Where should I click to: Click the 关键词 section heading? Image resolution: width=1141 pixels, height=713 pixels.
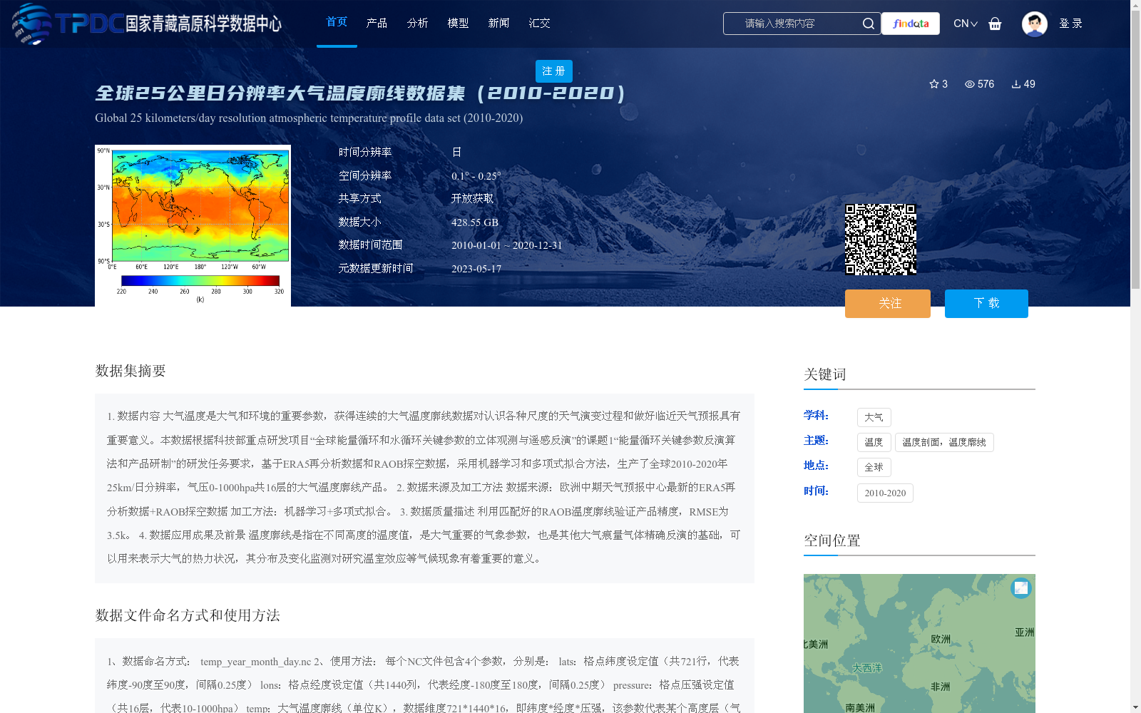825,374
